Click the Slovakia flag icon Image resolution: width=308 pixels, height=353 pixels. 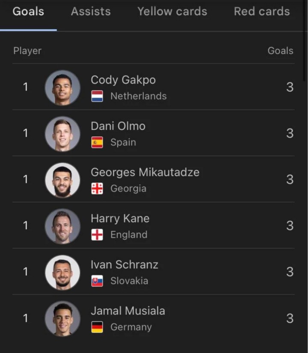tap(97, 281)
